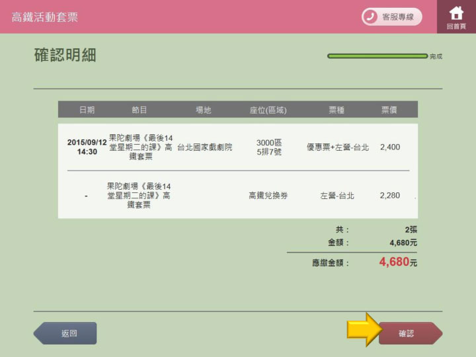Select the 高鐵兌換券 row entry

coord(268,196)
